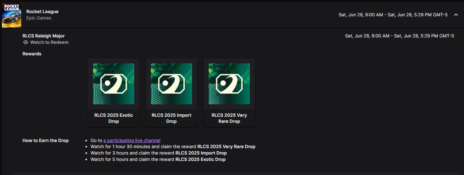Click the bold Import Drop text in instructions

pos(201,153)
